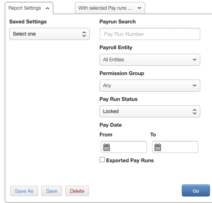
Task: Click the red Delete button
Action: point(77,191)
